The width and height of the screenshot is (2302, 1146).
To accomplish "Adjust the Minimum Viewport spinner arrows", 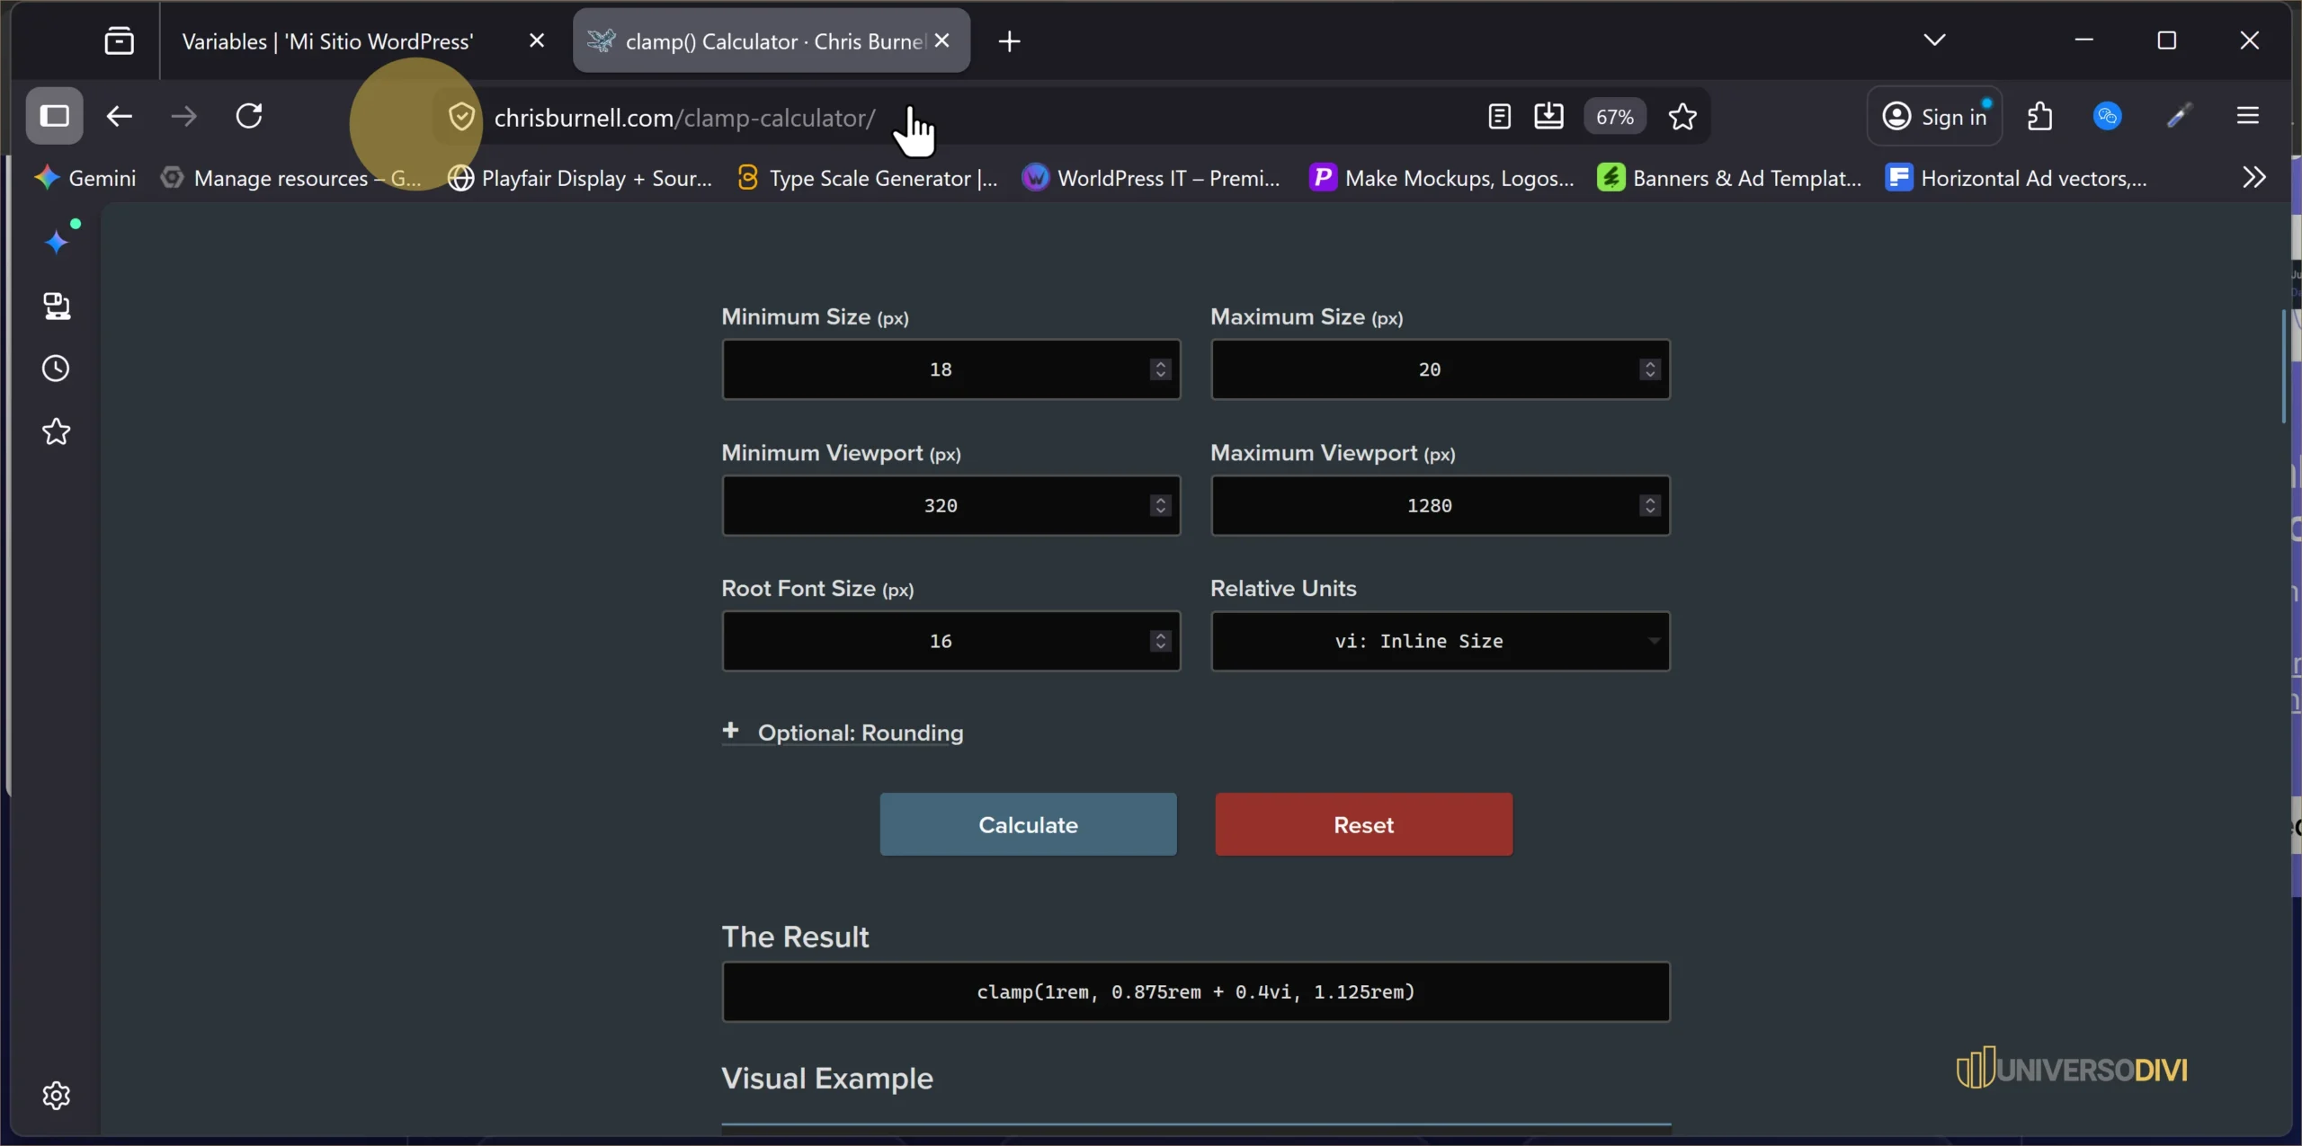I will pos(1161,505).
